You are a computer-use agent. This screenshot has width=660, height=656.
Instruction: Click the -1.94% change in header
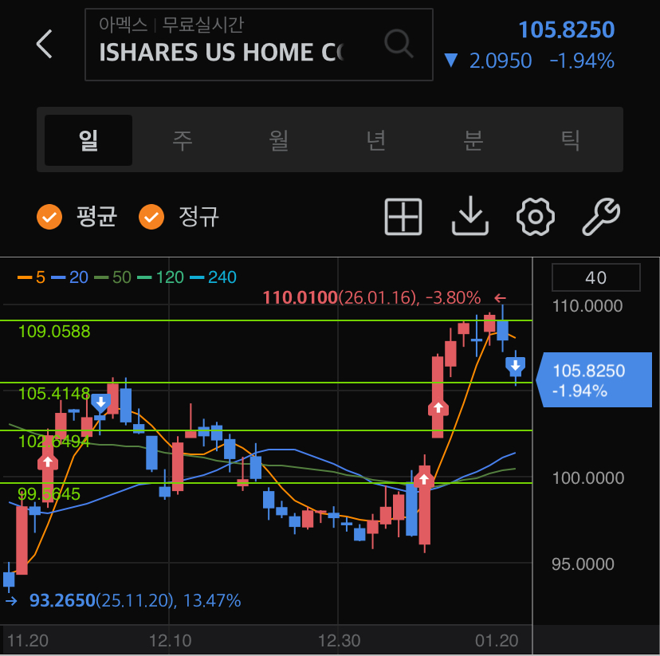pyautogui.click(x=582, y=61)
